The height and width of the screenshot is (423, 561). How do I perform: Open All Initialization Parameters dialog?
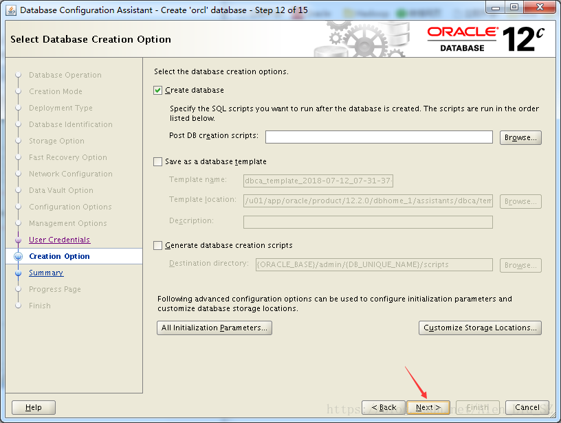click(214, 328)
